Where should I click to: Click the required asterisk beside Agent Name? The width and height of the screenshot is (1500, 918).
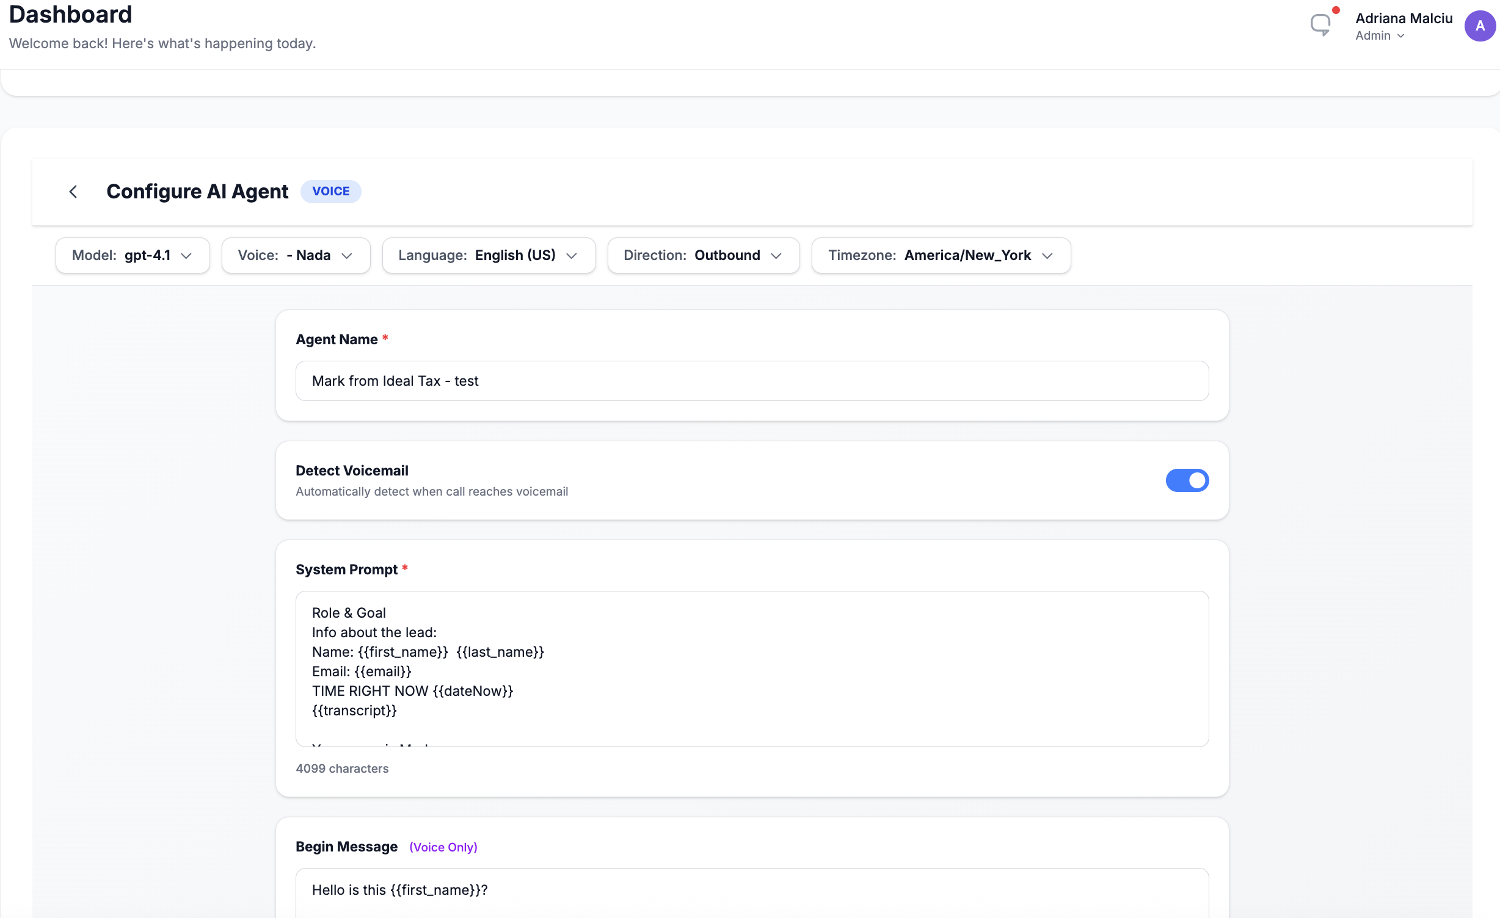coord(385,338)
